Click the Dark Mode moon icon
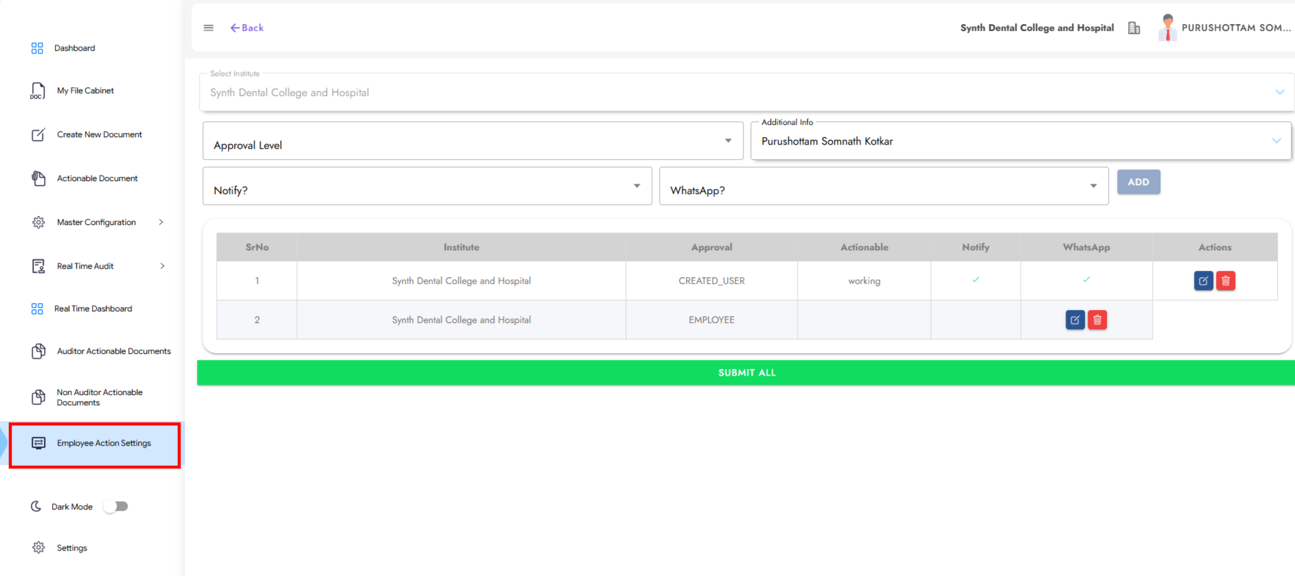This screenshot has width=1295, height=576. coord(36,506)
